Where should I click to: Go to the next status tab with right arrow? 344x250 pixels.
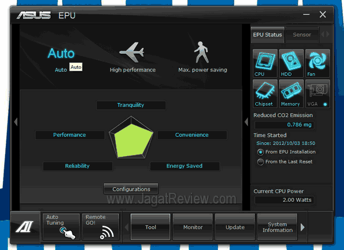pos(327,34)
